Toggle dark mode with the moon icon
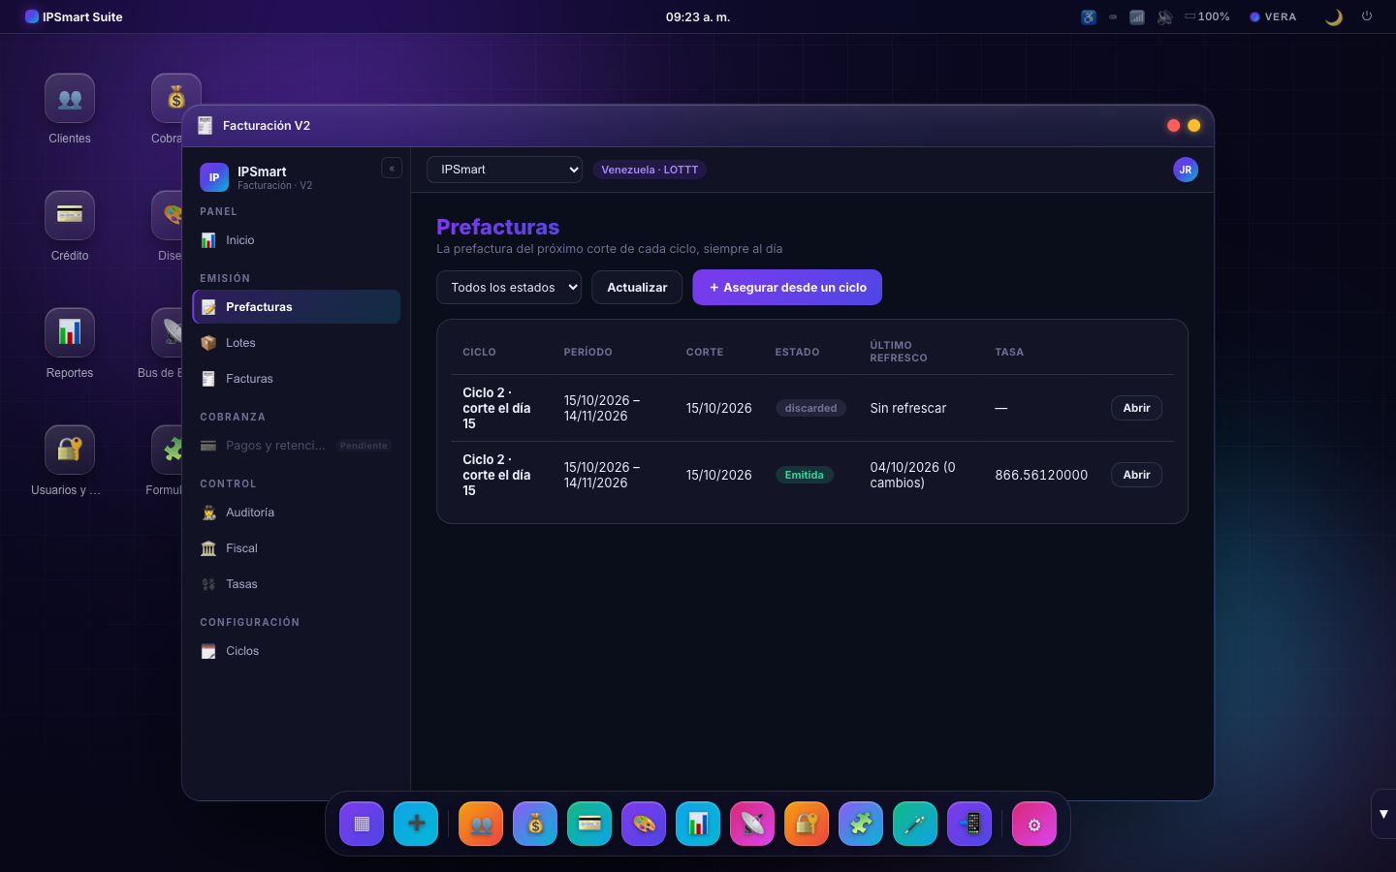The height and width of the screenshot is (872, 1396). click(1334, 16)
